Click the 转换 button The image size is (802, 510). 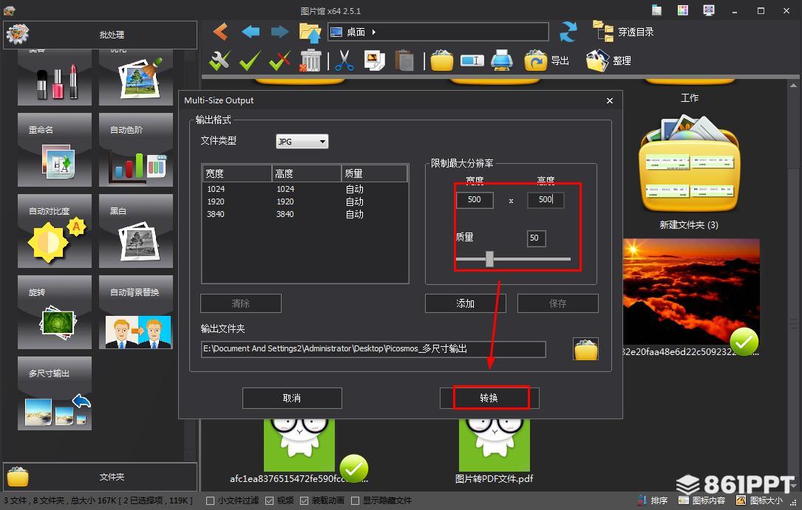tap(489, 398)
